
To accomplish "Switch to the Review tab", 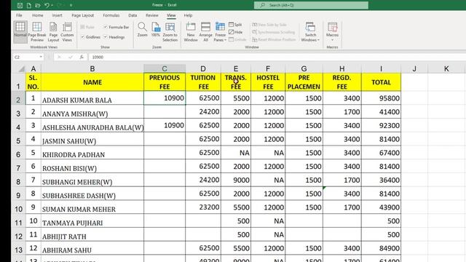I will pyautogui.click(x=152, y=15).
